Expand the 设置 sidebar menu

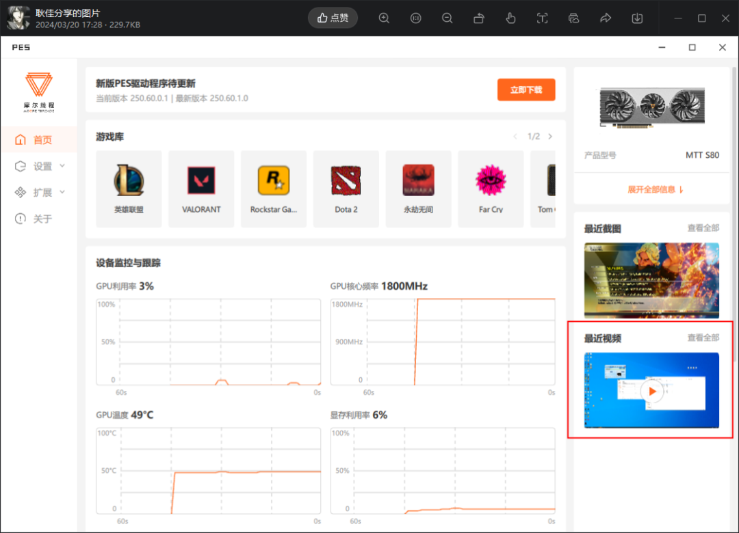coord(42,166)
